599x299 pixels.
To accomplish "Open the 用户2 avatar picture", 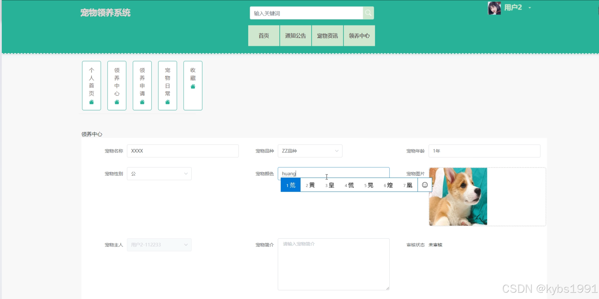I will coord(494,8).
